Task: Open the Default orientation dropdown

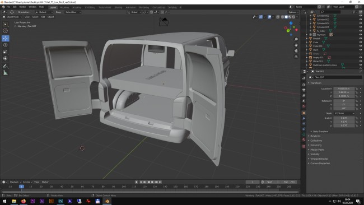Action: point(44,12)
